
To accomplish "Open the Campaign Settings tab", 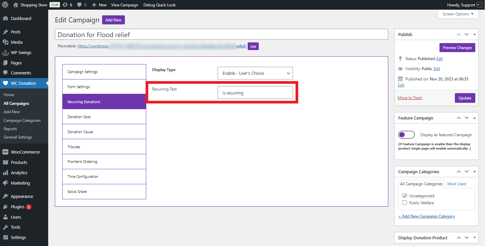I will pos(104,72).
